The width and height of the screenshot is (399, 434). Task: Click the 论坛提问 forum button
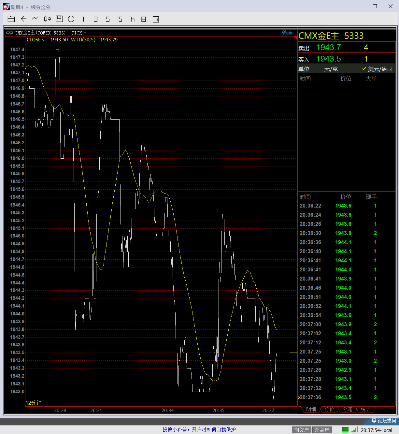pyautogui.click(x=384, y=421)
